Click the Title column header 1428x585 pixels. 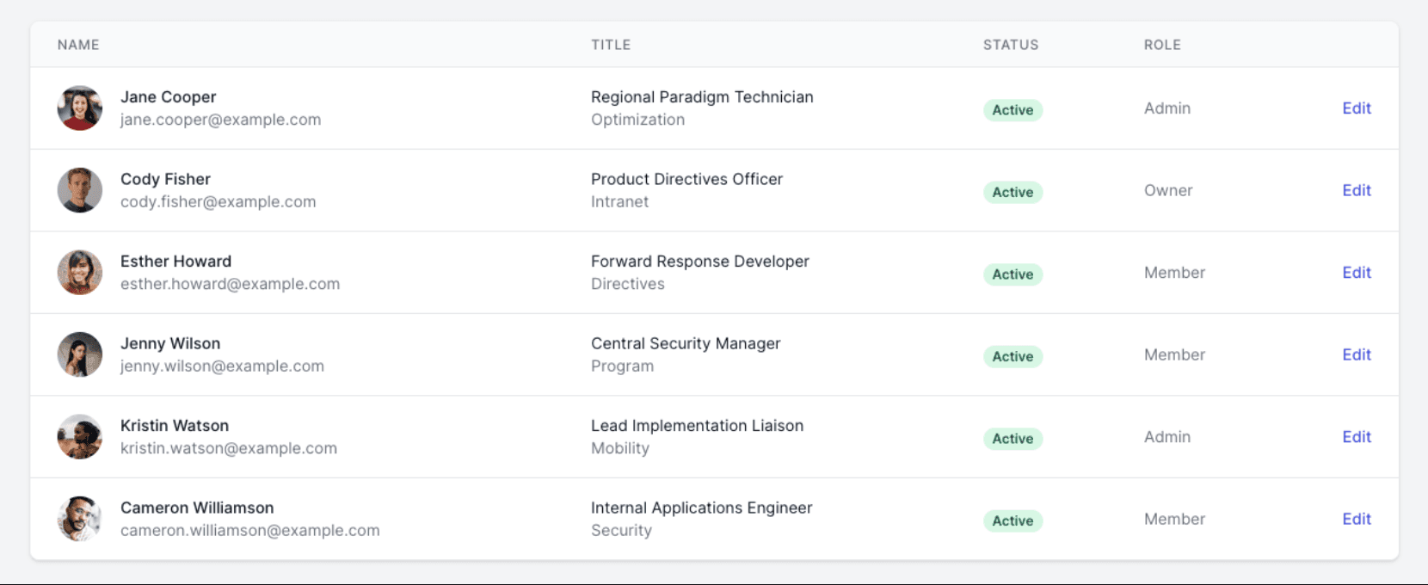tap(611, 45)
